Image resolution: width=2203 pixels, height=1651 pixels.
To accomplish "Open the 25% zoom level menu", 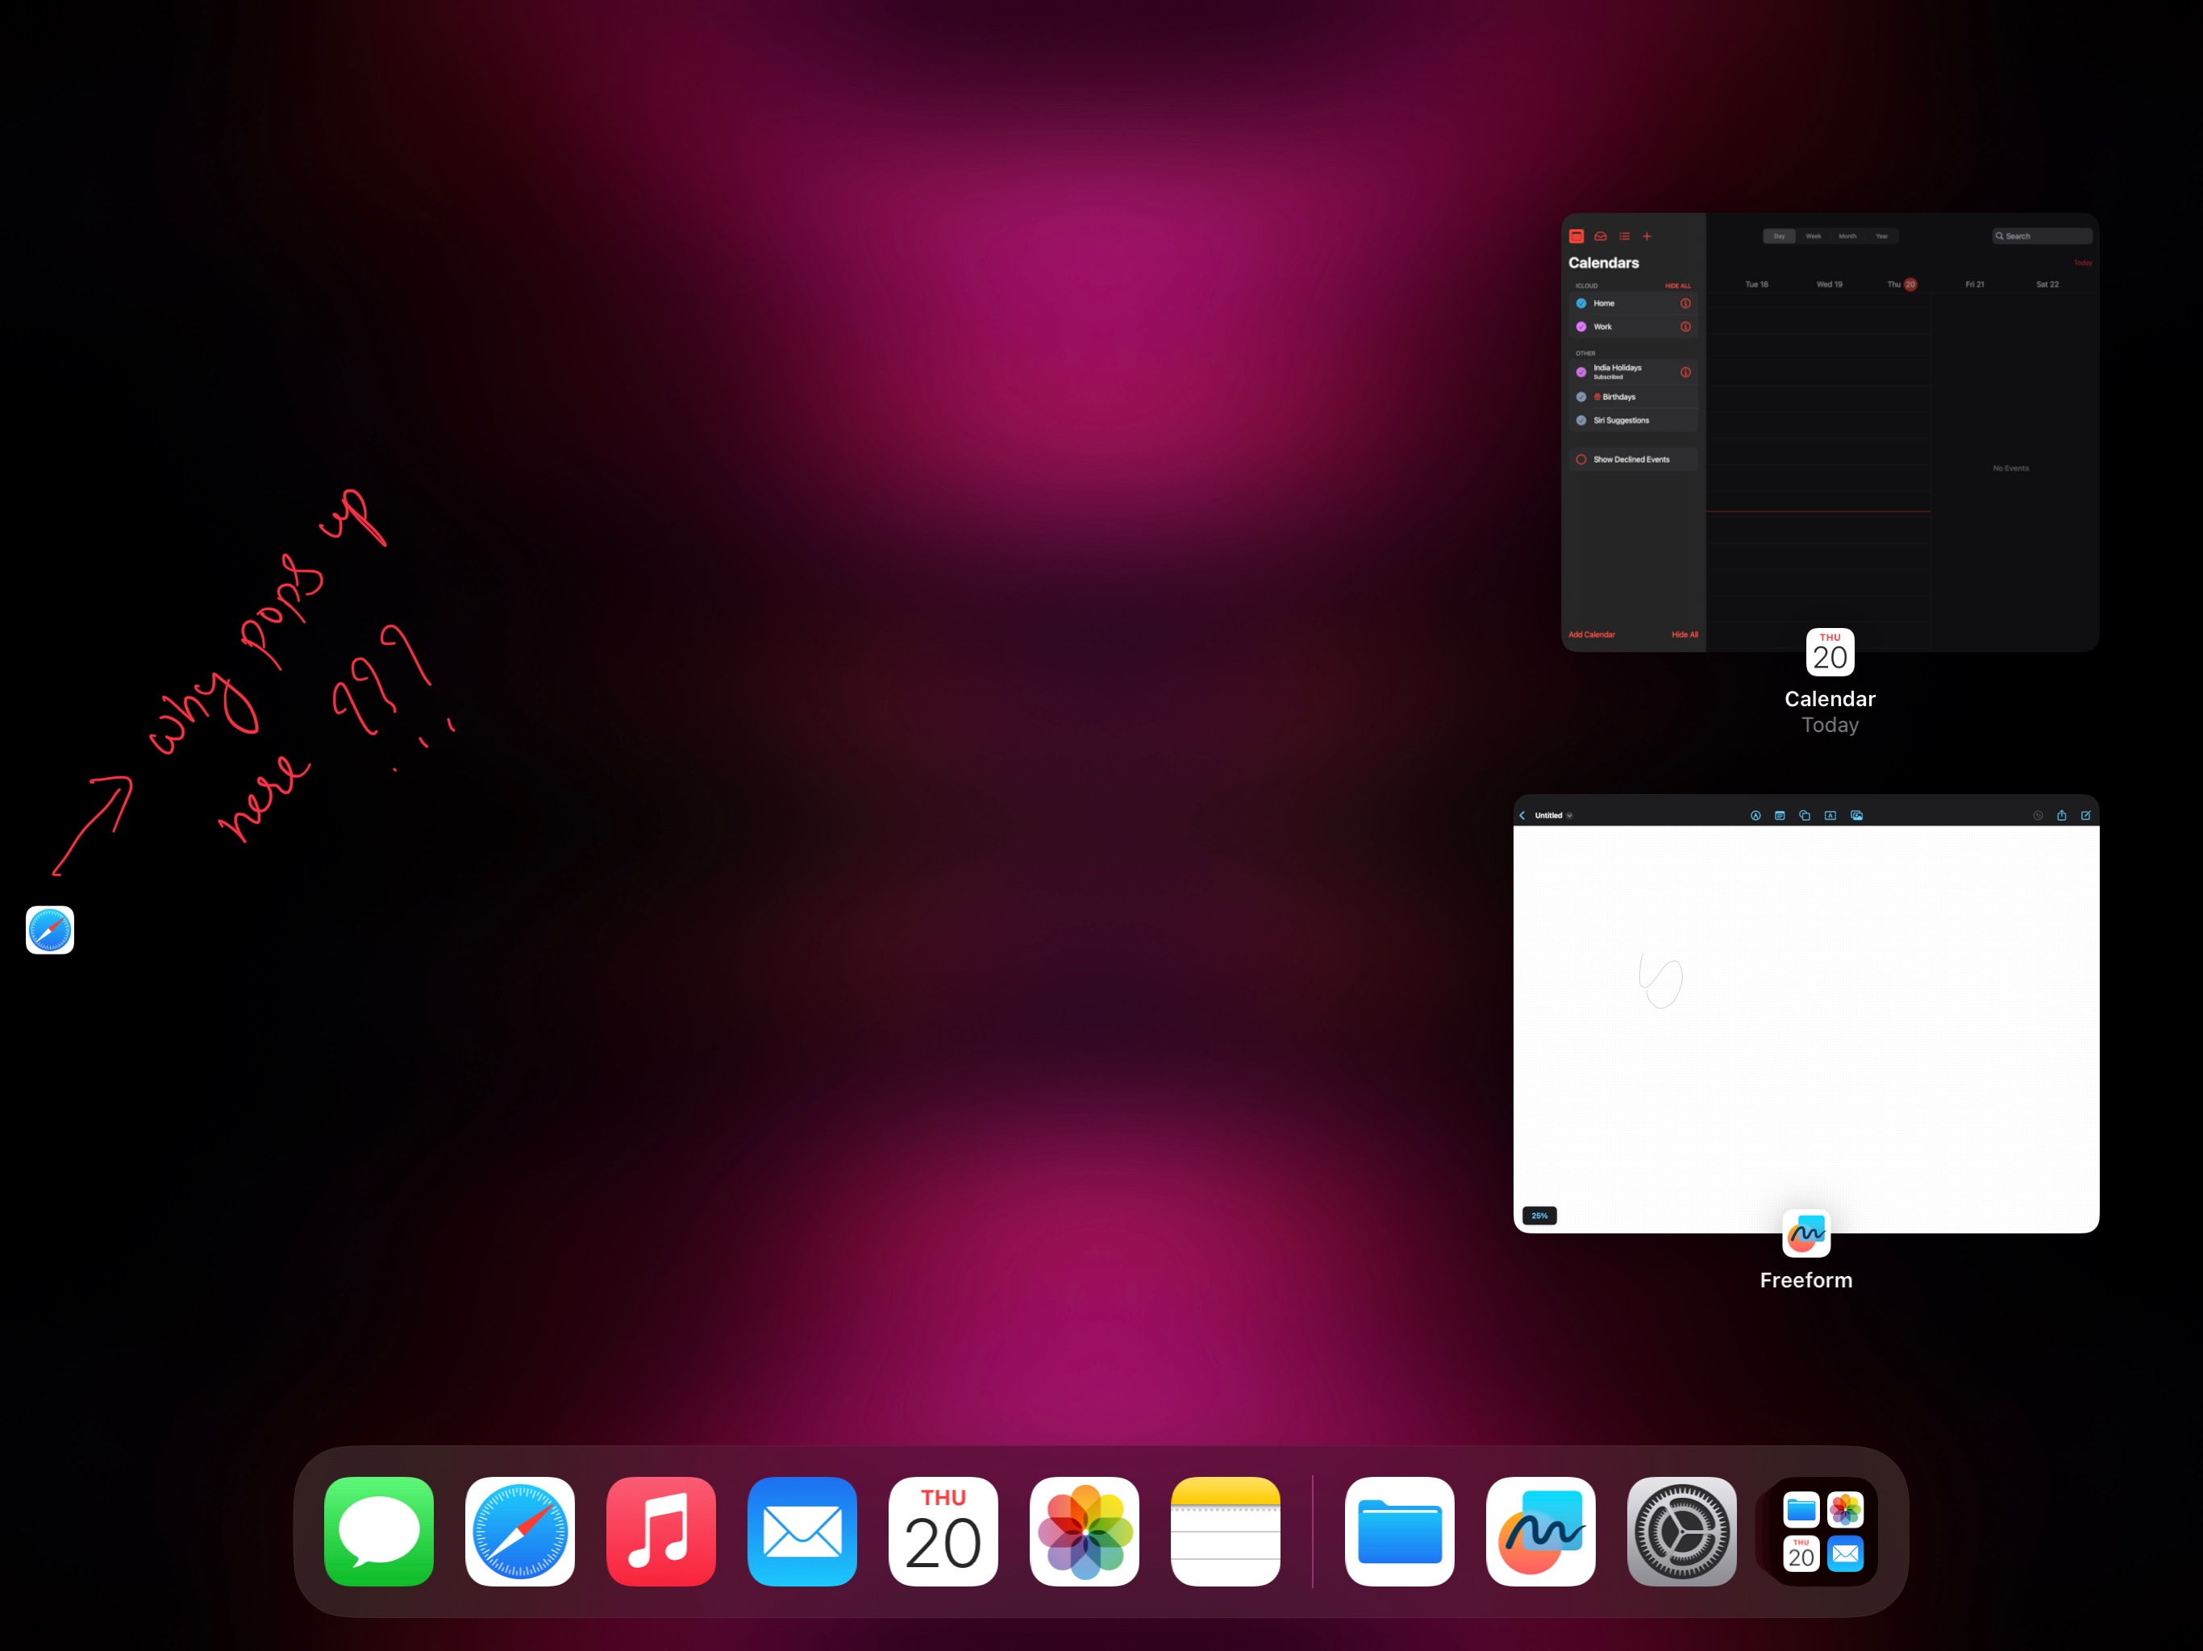I will click(1539, 1216).
